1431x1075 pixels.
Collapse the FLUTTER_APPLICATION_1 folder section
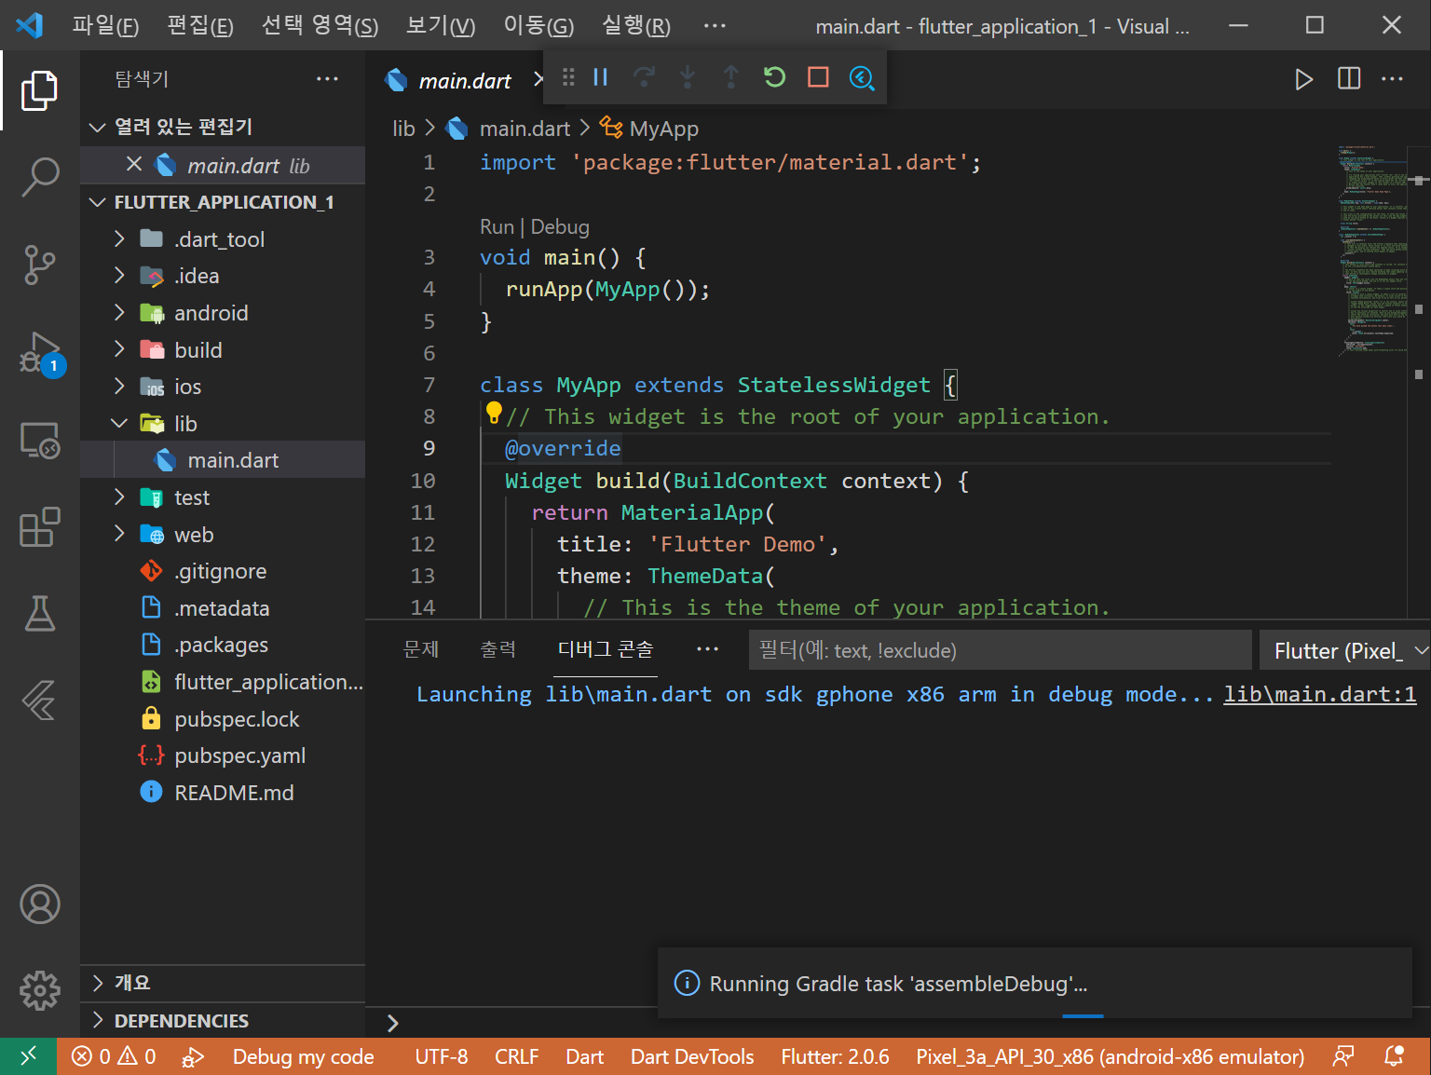(97, 202)
